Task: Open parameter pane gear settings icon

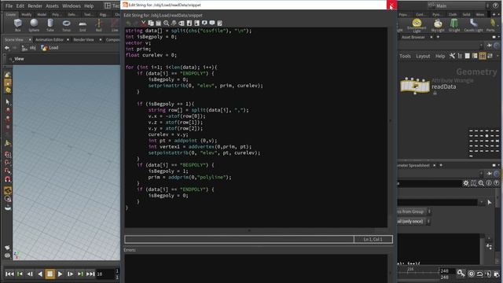Action: (466, 183)
